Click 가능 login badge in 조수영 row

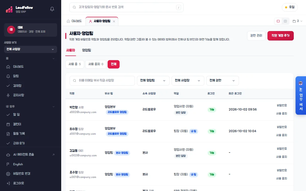point(212,175)
